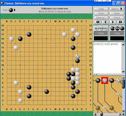Minimize the CGoban window
Viewport: 126px width, 116px height.
point(114,3)
